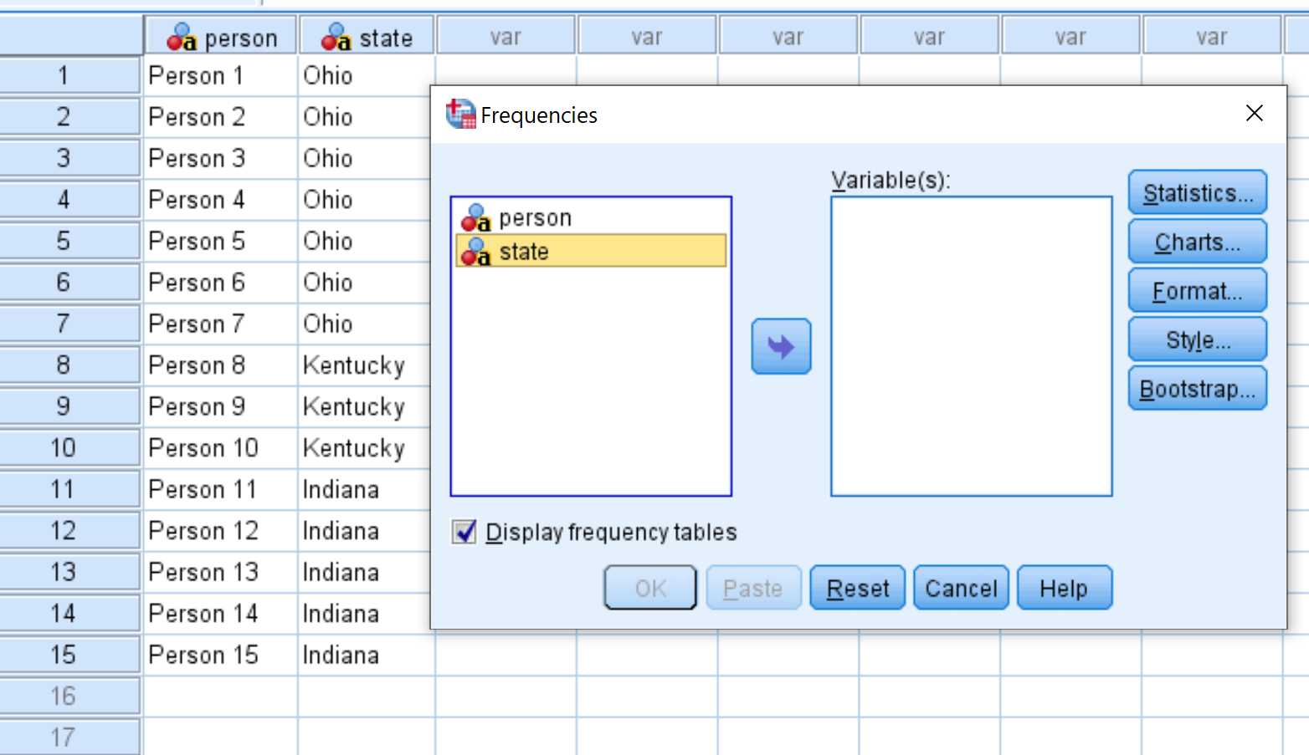The height and width of the screenshot is (755, 1309).
Task: Toggle Display frequency tables checkbox
Action: (x=465, y=532)
